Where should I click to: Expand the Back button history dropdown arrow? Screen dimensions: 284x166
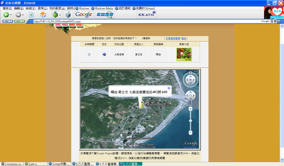pyautogui.click(x=11, y=15)
